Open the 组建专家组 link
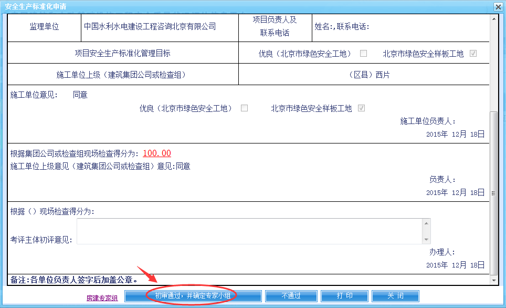506x308 pixels. pyautogui.click(x=102, y=298)
